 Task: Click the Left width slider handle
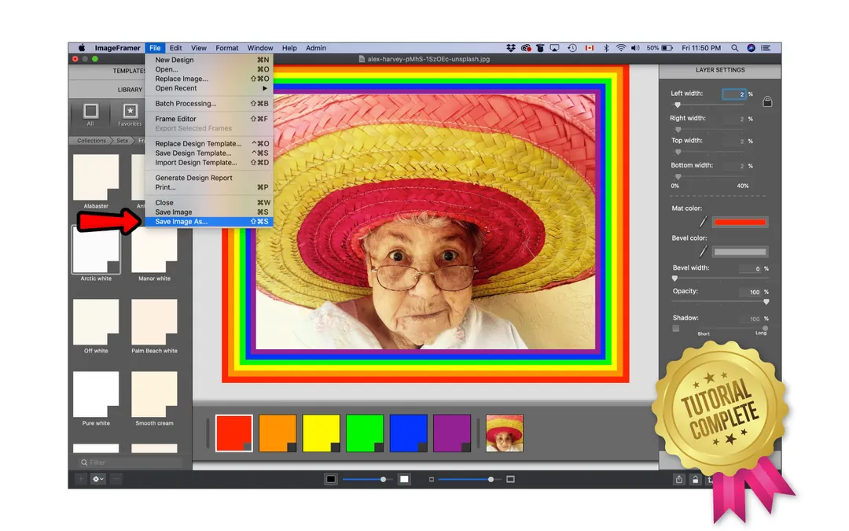tap(678, 105)
